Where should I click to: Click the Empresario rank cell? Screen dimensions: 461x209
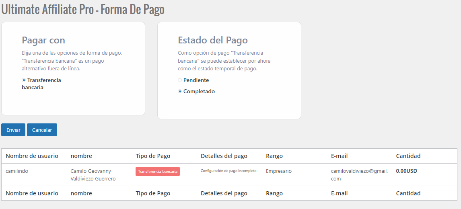[278, 171]
